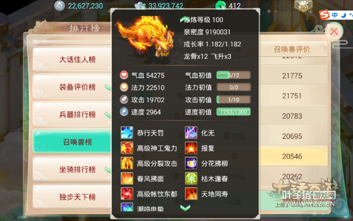Screen dimensions: 353x221
Task: Tap the 恭行天罚 skill icon
Action: 127,132
